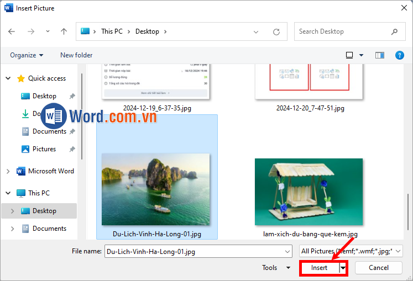Click file name label 2024-12-19_6-37-35.jpg
This screenshot has width=413, height=281.
157,108
